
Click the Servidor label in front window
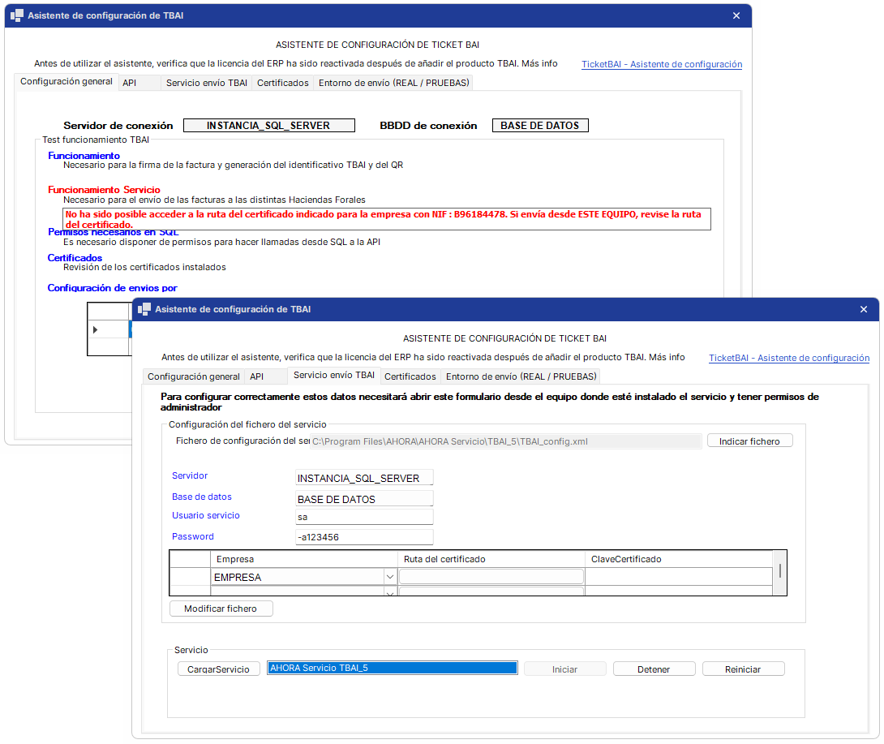click(x=190, y=475)
